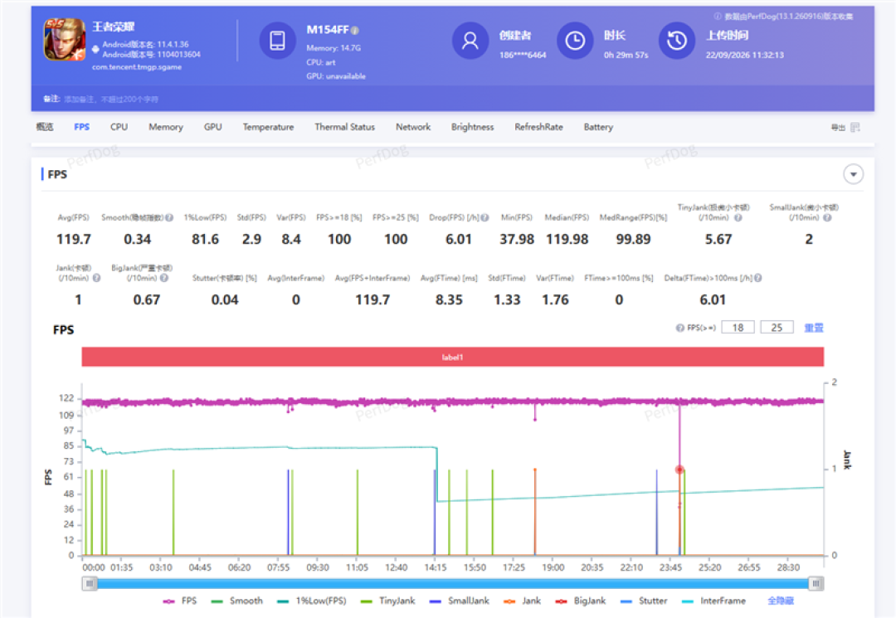Toggle the Smooth legend series
This screenshot has height=618, width=896.
237,601
